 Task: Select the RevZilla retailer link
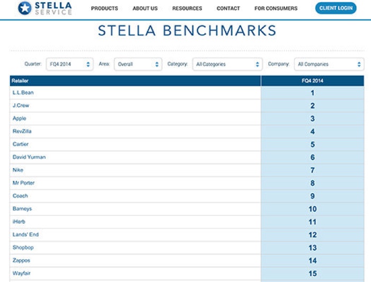[x=23, y=131]
